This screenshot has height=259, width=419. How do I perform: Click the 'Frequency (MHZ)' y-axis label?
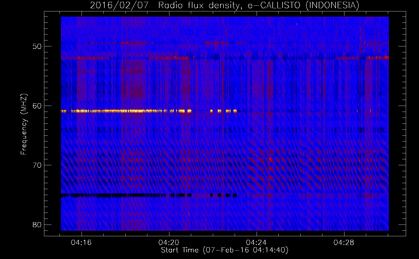pyautogui.click(x=24, y=124)
